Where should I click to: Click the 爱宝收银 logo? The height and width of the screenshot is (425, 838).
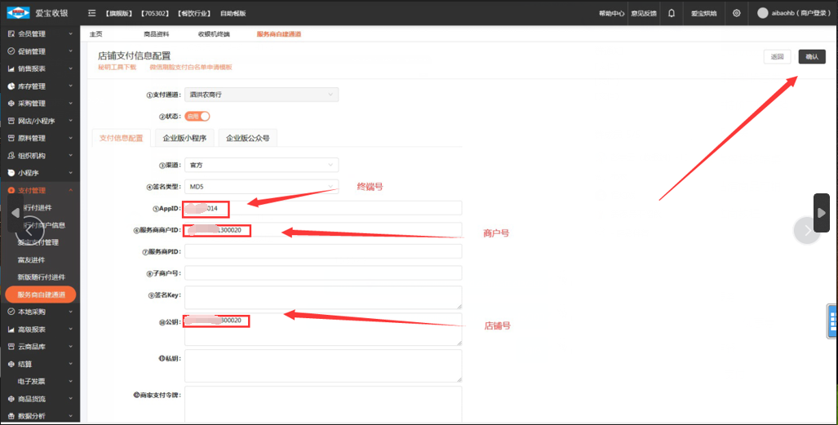39,13
